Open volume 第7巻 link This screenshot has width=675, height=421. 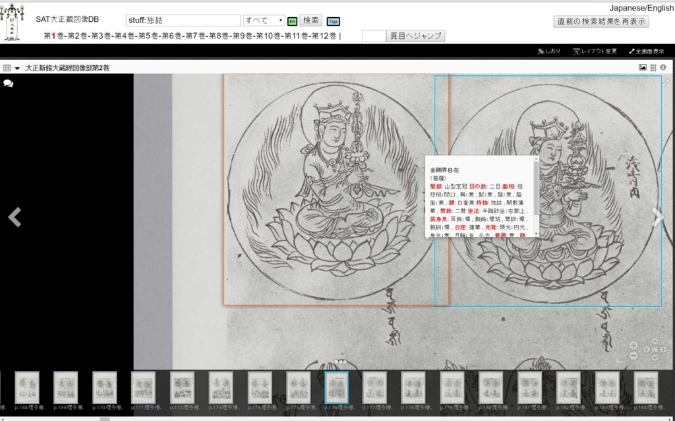(195, 36)
